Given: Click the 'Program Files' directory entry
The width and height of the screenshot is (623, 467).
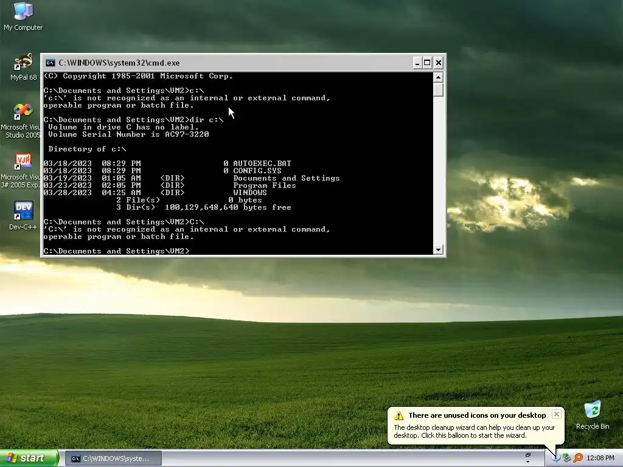Looking at the screenshot, I should coord(264,185).
